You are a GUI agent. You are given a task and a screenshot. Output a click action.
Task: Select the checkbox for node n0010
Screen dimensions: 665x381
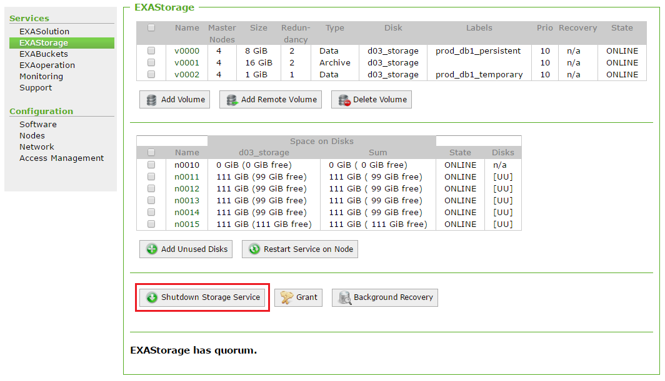(151, 165)
